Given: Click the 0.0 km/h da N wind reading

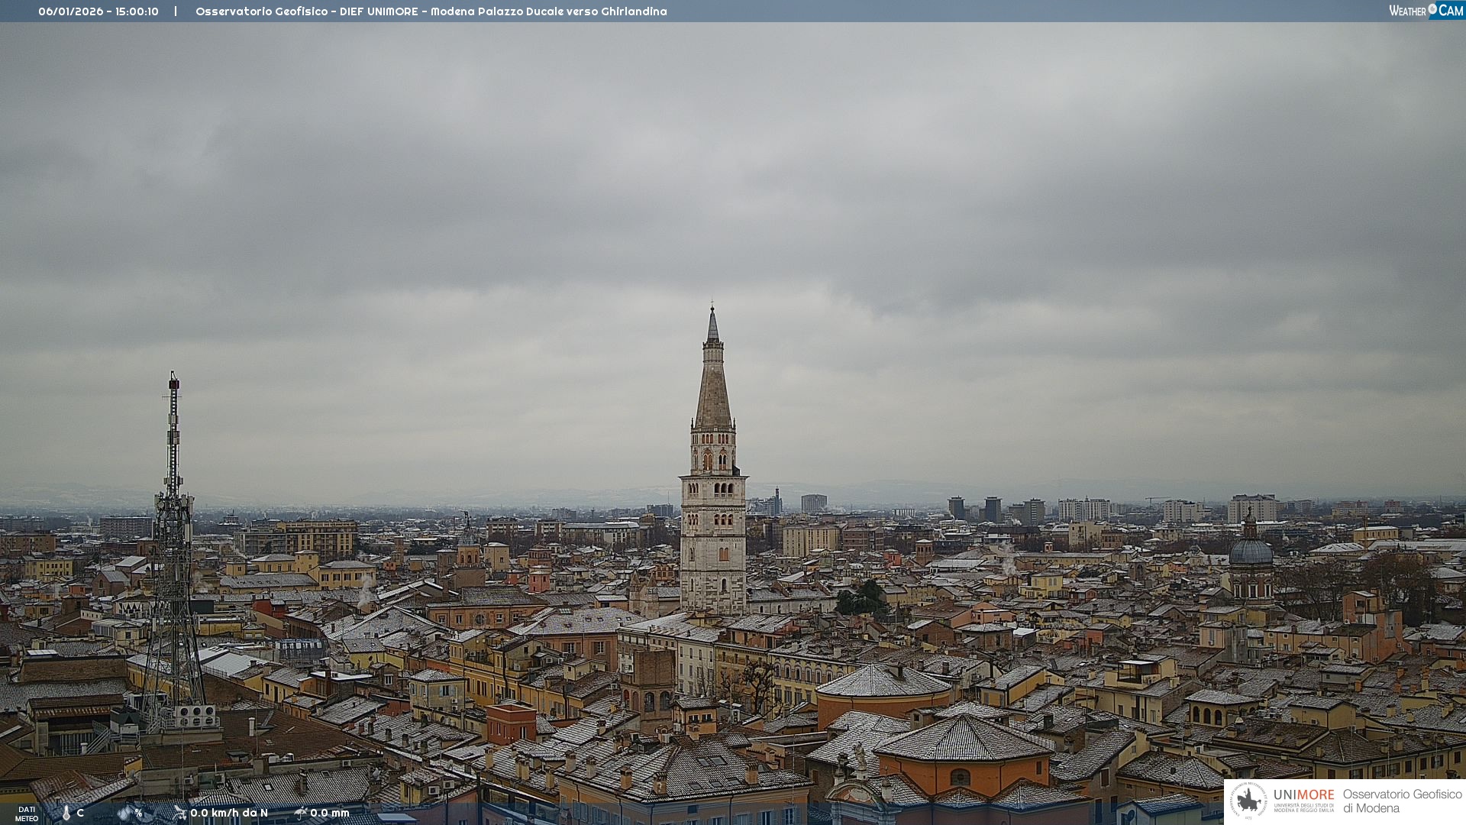Looking at the screenshot, I should (229, 813).
